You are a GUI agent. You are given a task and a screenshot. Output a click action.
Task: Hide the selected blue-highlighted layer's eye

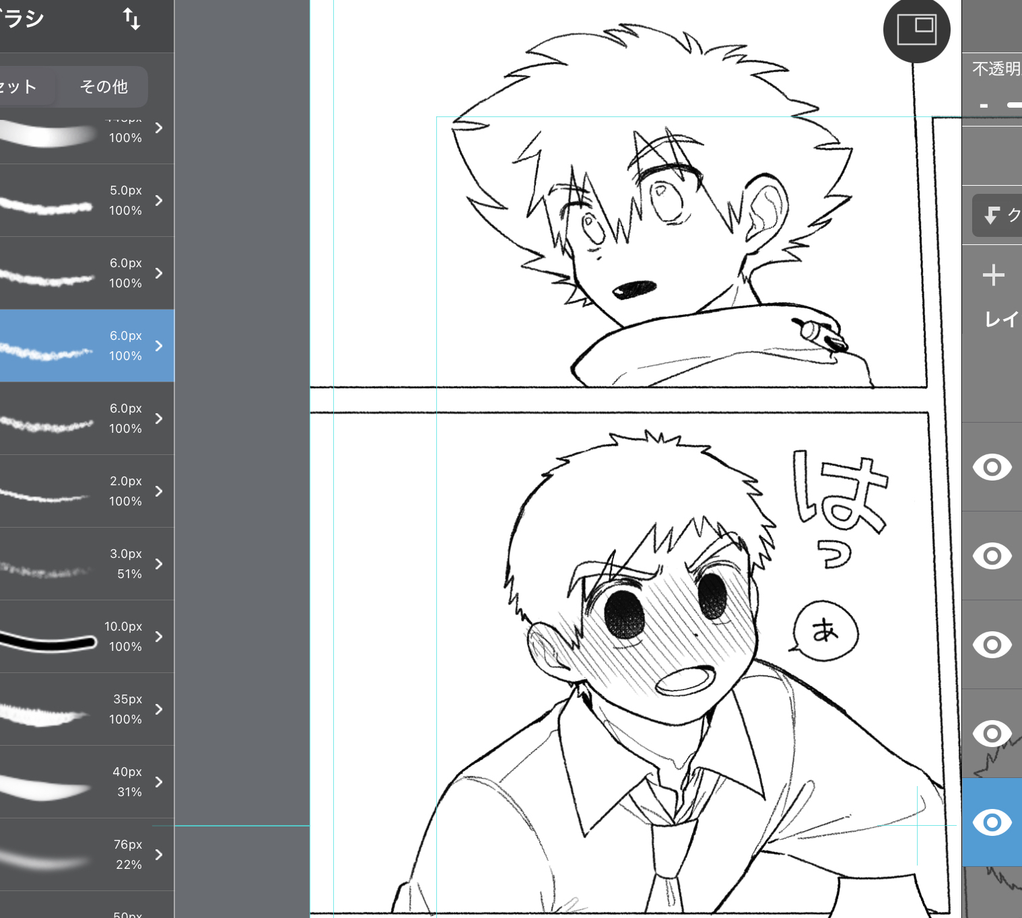(x=992, y=822)
